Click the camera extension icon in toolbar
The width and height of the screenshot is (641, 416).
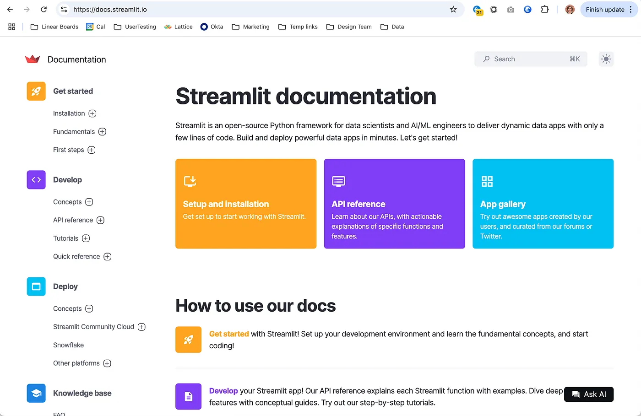tap(511, 9)
